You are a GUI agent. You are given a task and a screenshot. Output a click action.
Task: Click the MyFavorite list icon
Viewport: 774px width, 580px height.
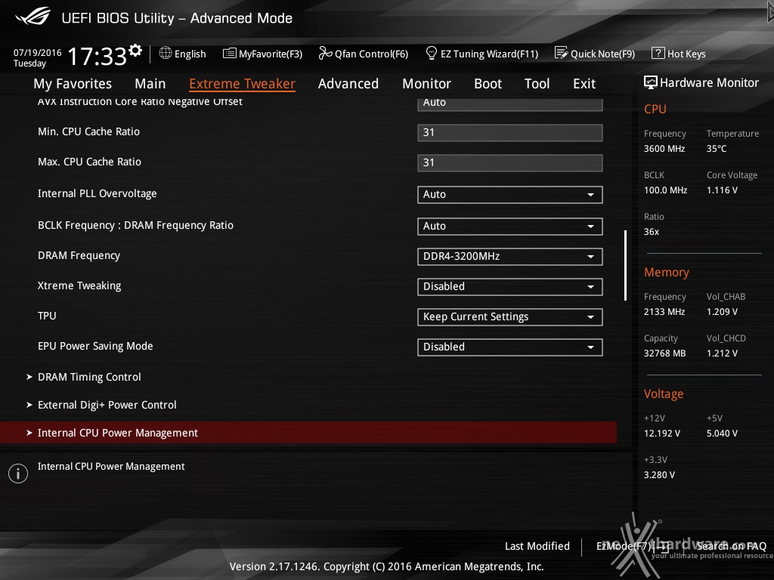[x=230, y=54]
